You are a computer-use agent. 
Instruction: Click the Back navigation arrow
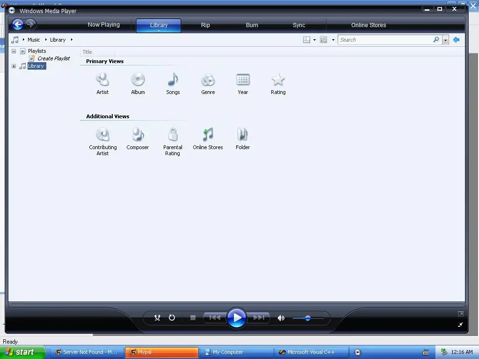[x=18, y=24]
